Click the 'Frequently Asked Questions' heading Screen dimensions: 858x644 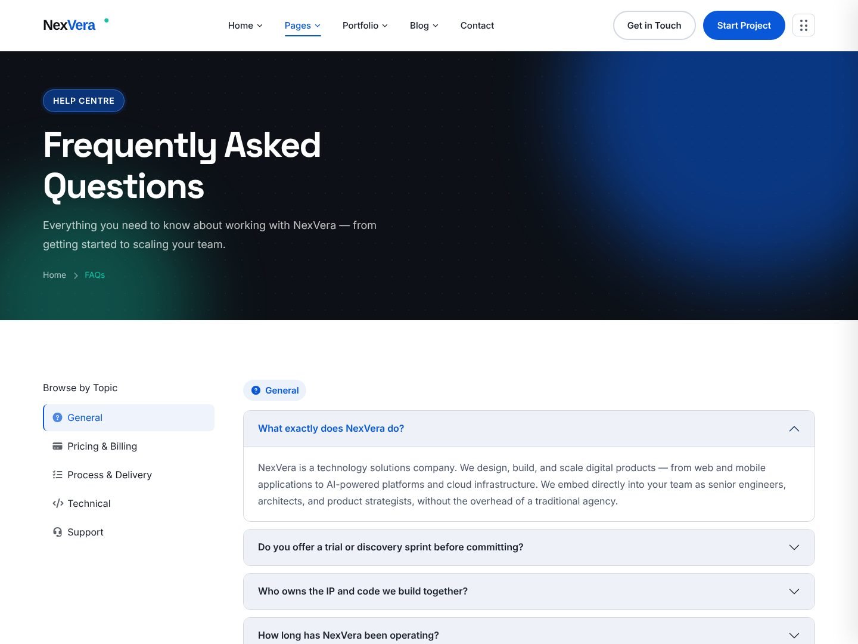click(182, 166)
